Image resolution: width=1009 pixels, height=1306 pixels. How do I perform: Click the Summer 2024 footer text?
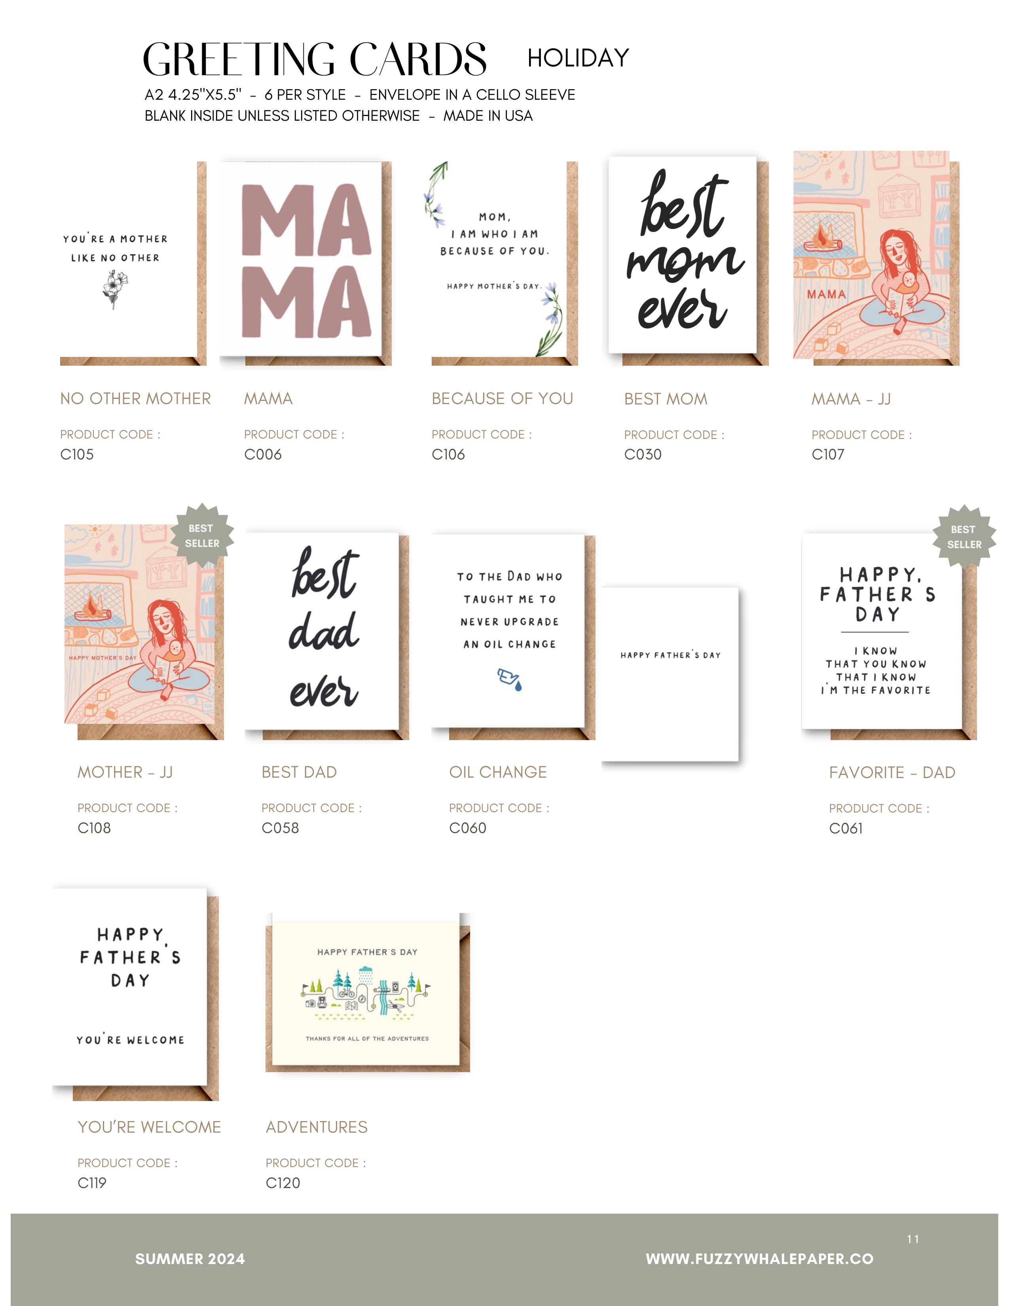190,1259
